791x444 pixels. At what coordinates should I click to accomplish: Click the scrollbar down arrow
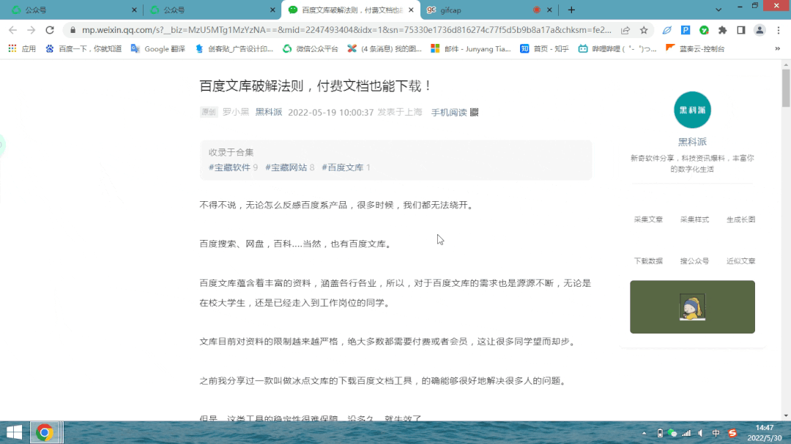pyautogui.click(x=786, y=415)
